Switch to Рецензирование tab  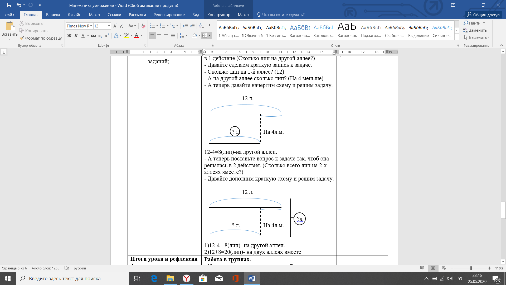[x=169, y=15]
